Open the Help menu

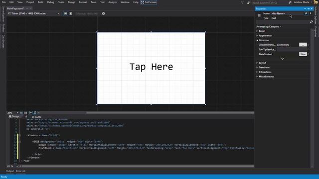point(136,2)
